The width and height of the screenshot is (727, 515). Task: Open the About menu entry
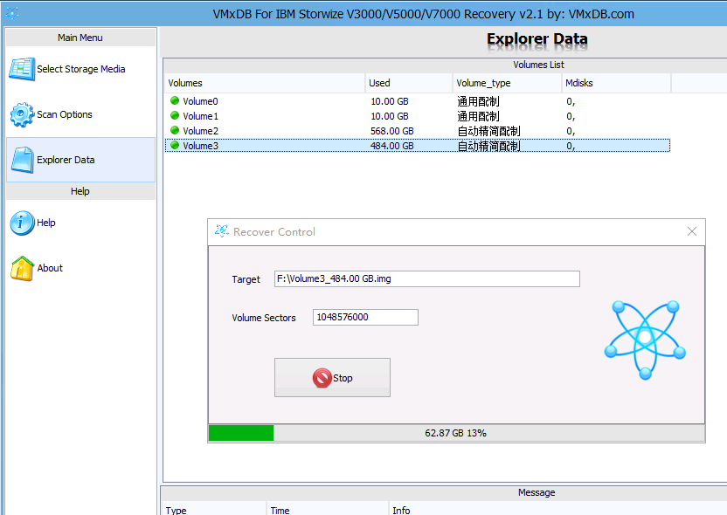[50, 269]
